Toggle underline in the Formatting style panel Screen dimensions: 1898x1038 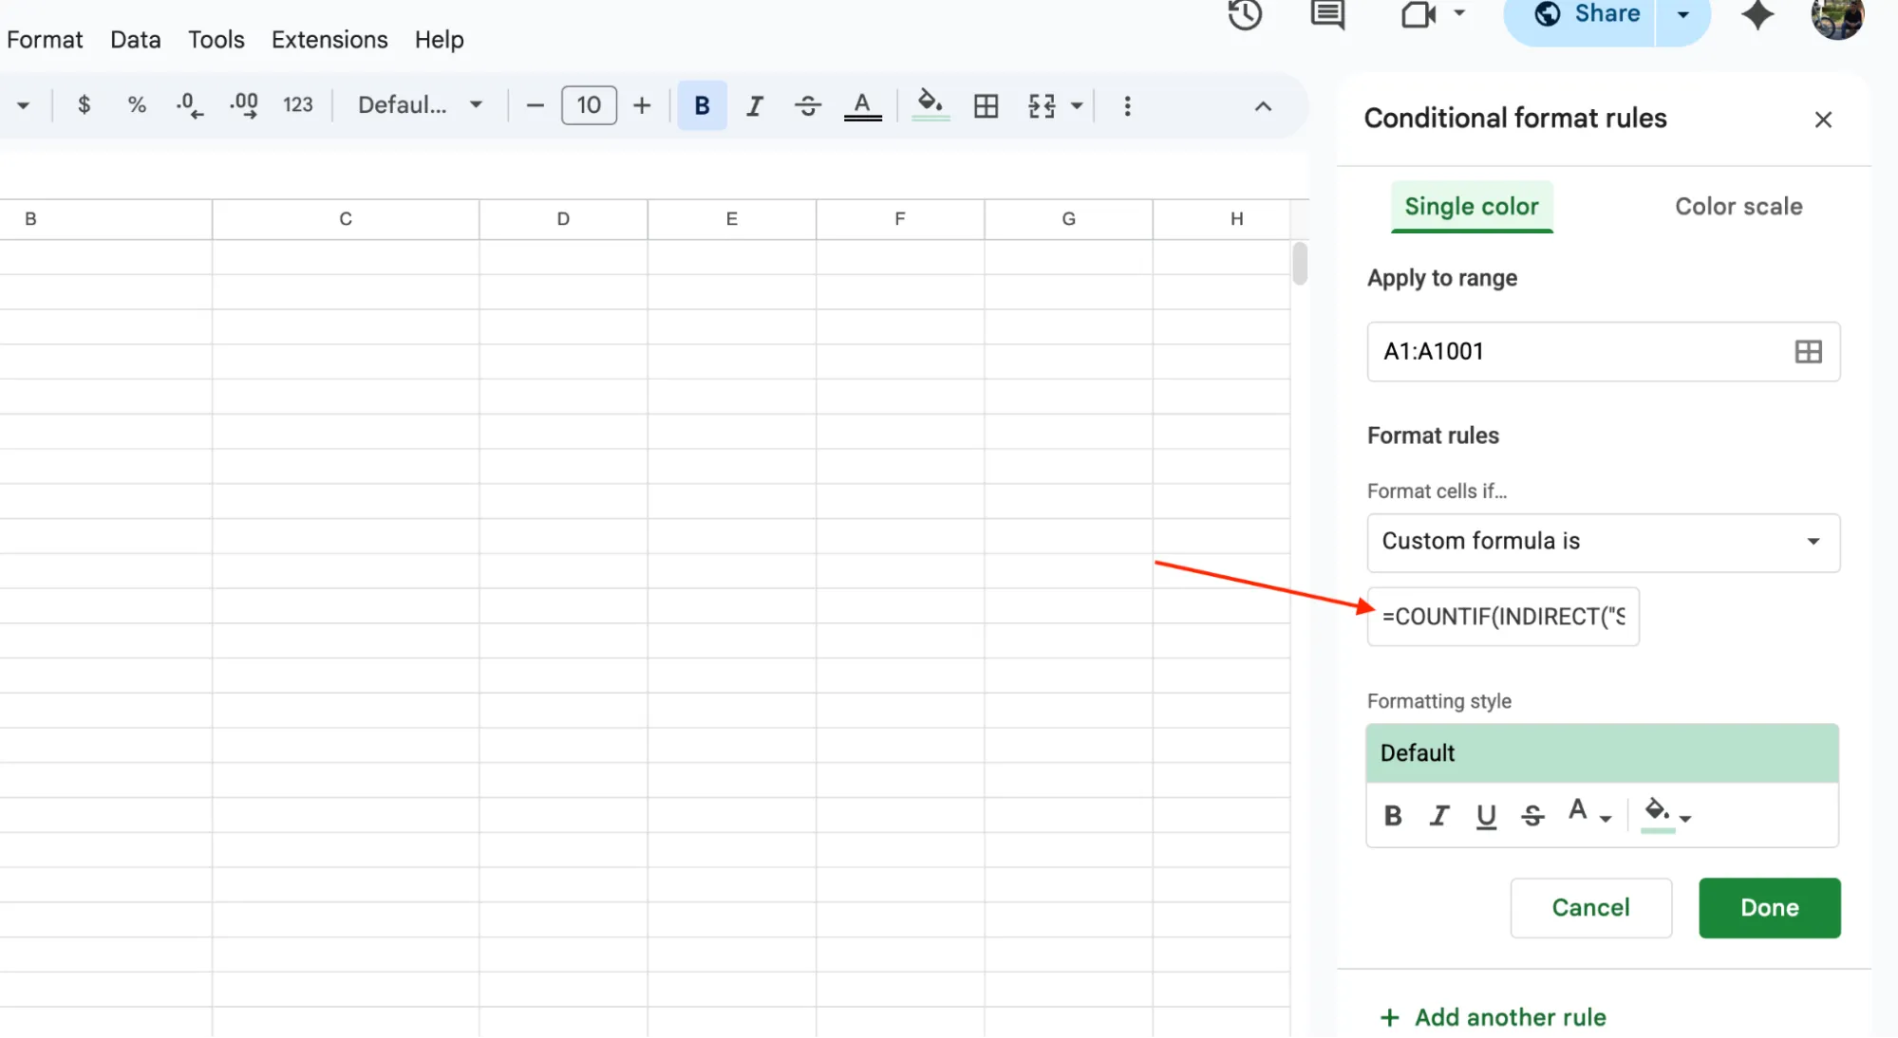point(1486,815)
